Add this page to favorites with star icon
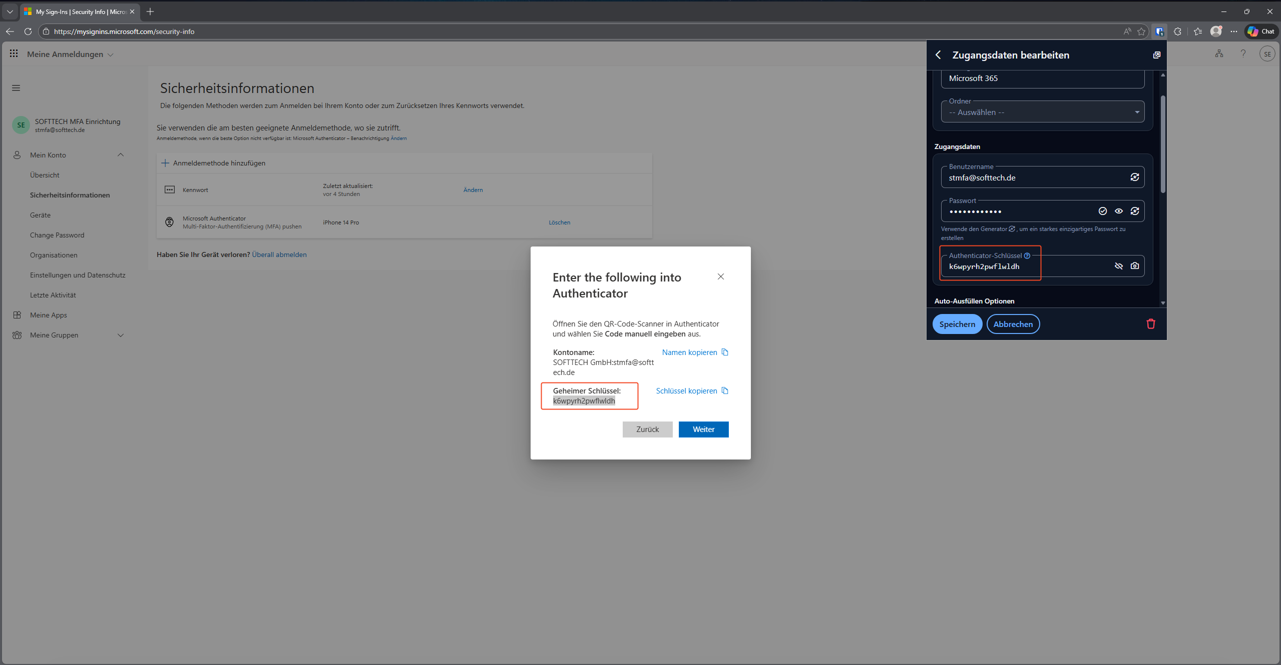The width and height of the screenshot is (1281, 665). point(1141,31)
